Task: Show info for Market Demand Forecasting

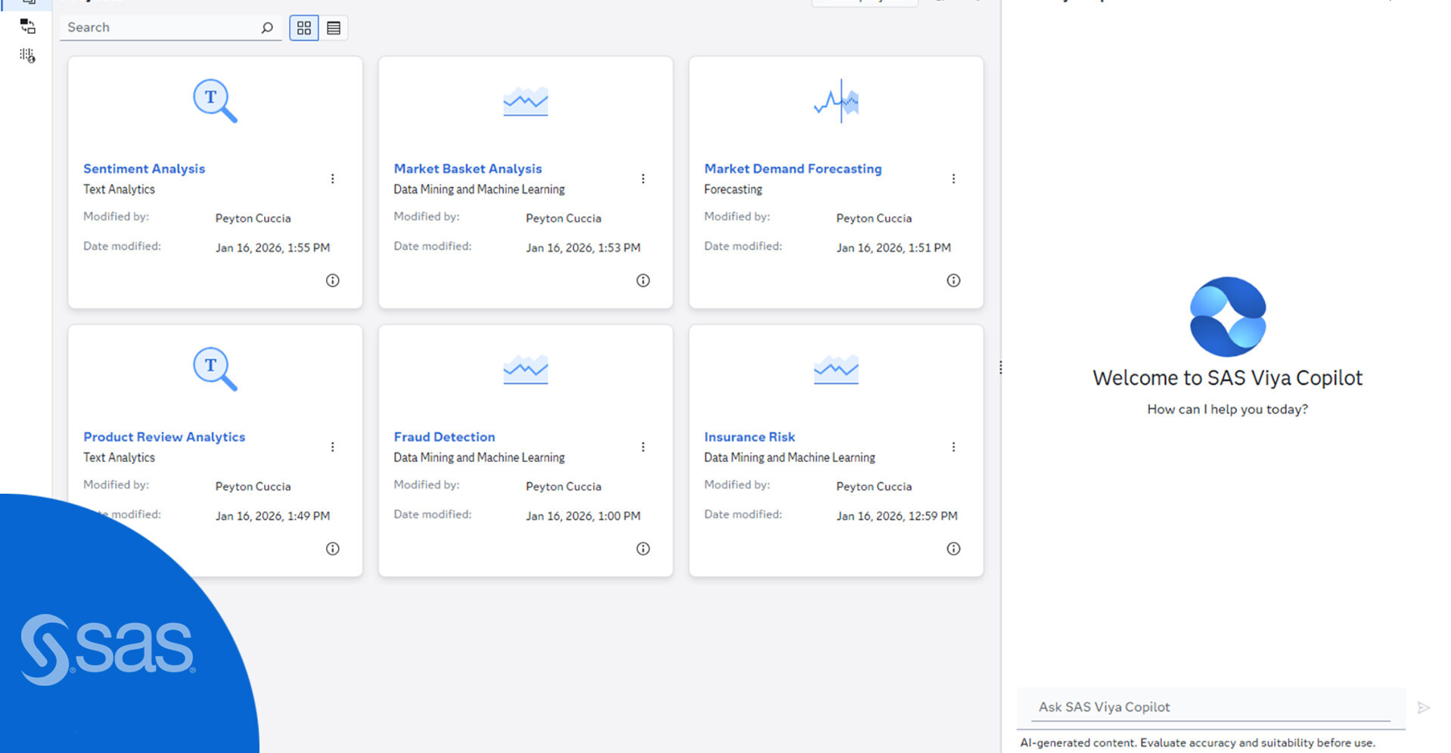Action: [953, 280]
